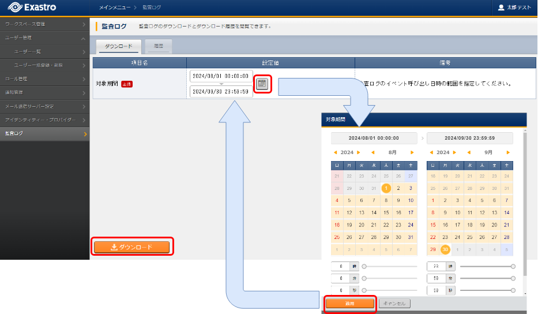Open the 太郎 テスト user profile icon
538x314 pixels.
[501, 8]
